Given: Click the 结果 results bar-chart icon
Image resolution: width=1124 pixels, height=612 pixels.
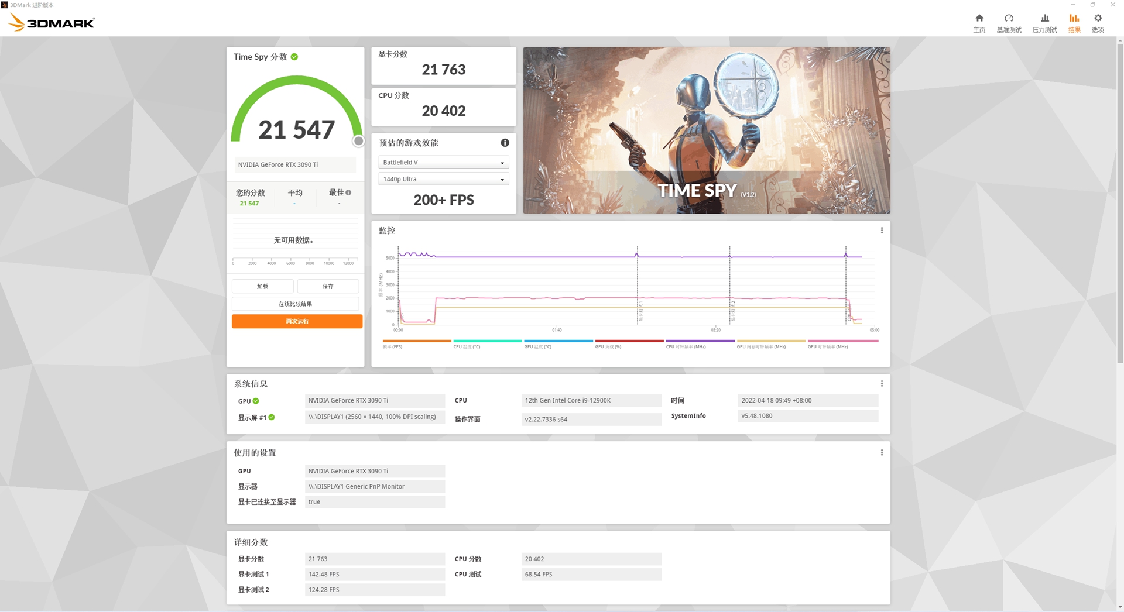Looking at the screenshot, I should 1074,22.
